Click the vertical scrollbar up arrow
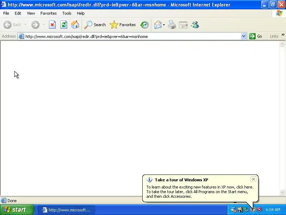 click(282, 44)
